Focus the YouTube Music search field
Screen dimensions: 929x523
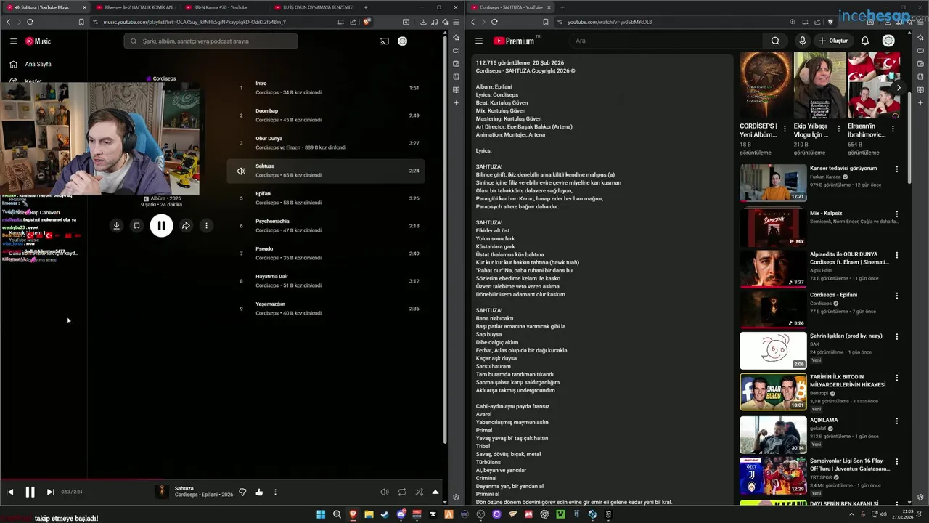click(210, 41)
